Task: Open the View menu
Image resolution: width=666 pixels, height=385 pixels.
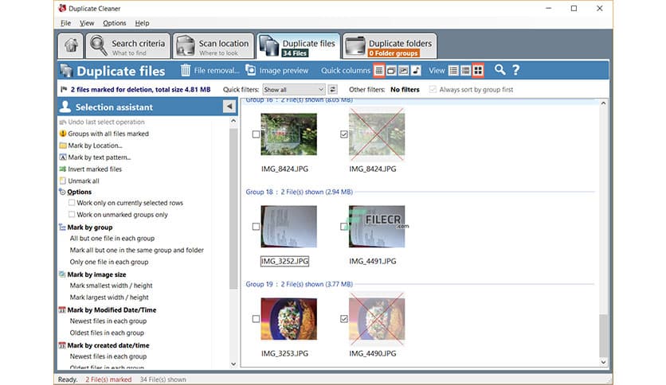Action: pyautogui.click(x=87, y=23)
